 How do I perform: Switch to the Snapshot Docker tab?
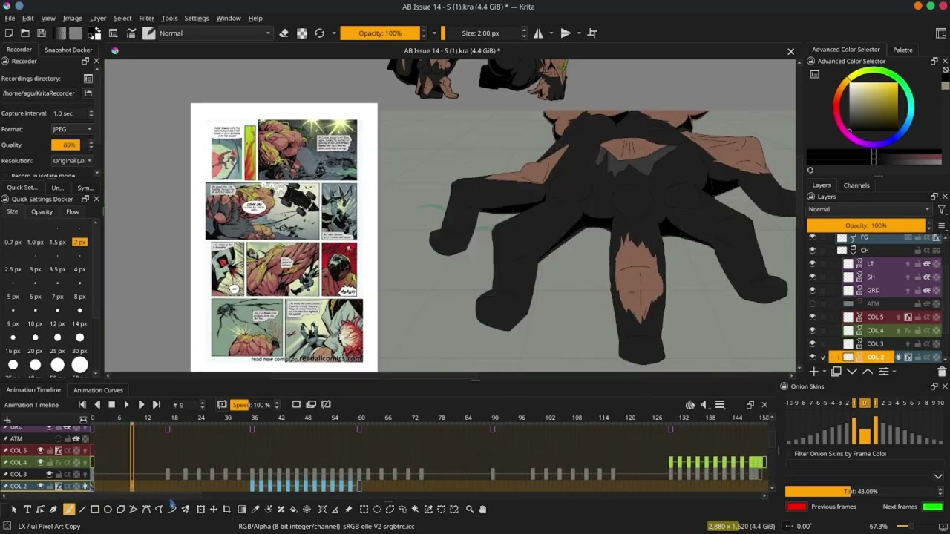[68, 50]
